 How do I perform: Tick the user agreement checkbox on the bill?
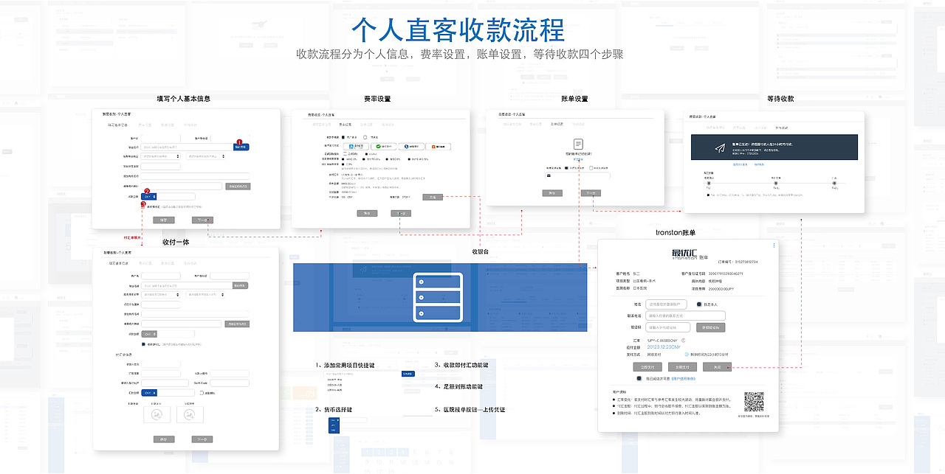coord(639,378)
